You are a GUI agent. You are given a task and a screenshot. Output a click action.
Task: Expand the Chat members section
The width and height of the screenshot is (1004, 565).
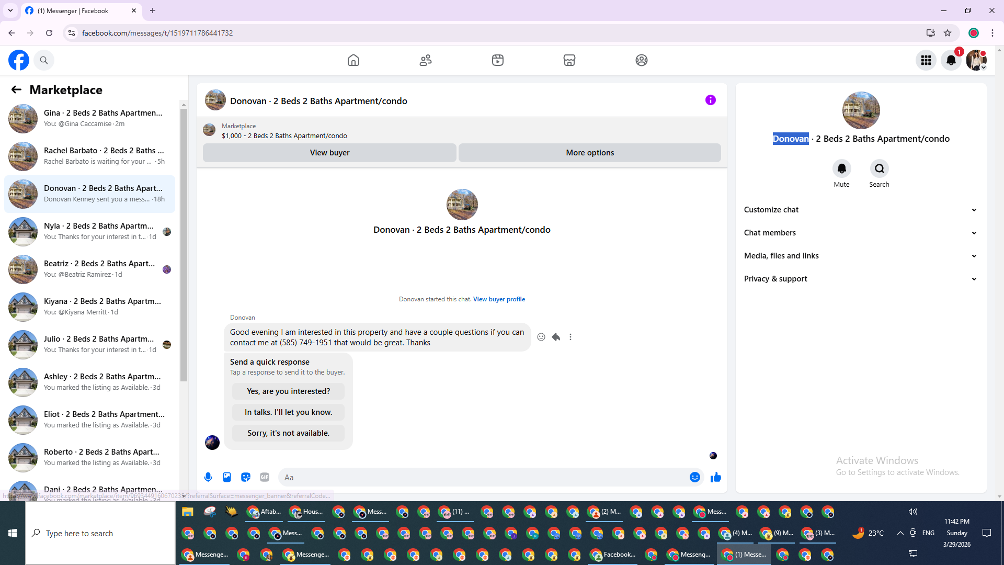pyautogui.click(x=861, y=233)
